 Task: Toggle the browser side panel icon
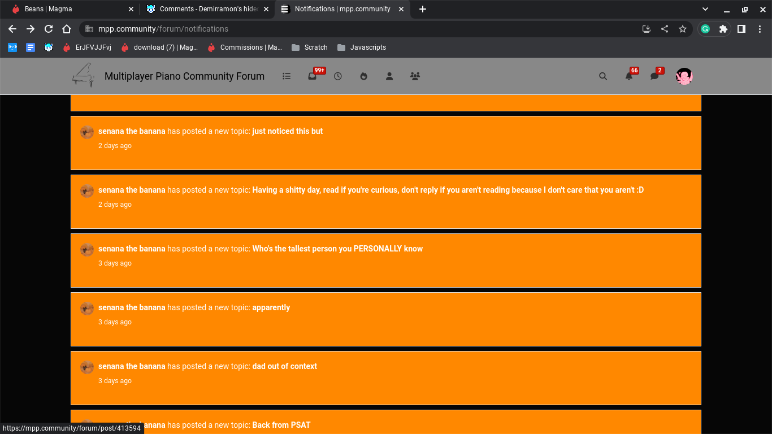(x=741, y=29)
